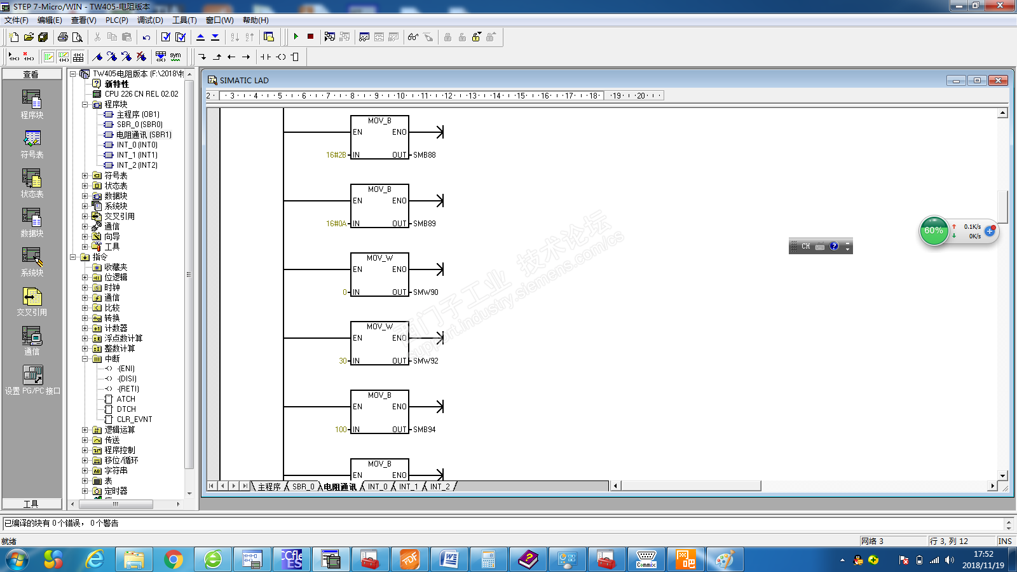Expand the 状态表 tree node

85,186
